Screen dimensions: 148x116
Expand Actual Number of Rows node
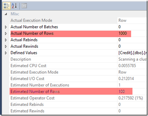(x=6, y=34)
